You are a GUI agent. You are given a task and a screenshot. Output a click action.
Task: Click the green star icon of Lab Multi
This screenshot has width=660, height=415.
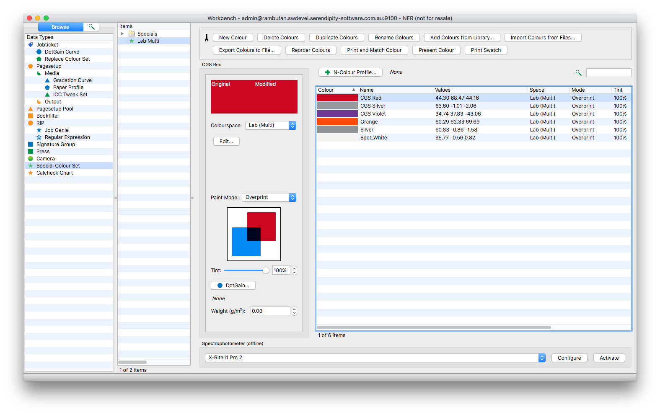[132, 41]
